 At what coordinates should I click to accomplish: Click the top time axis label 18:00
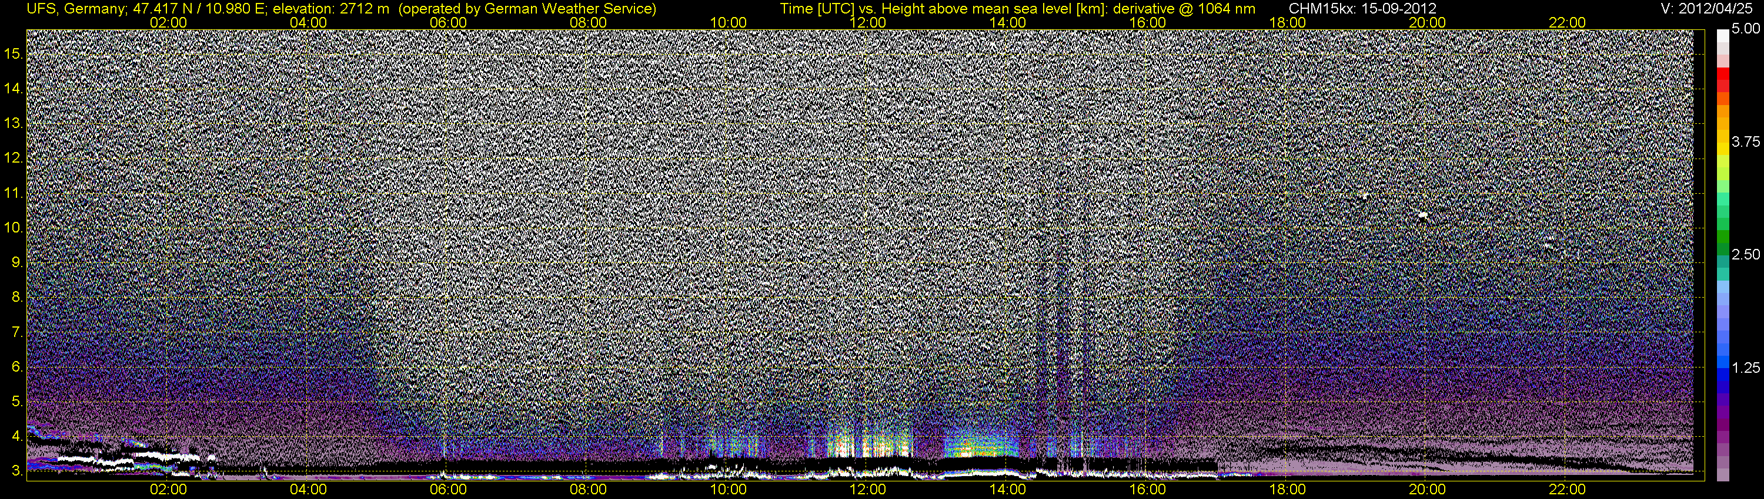tap(1287, 22)
